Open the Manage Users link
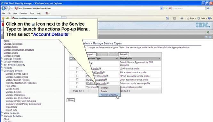This screenshot has height=122, width=213. [11, 53]
